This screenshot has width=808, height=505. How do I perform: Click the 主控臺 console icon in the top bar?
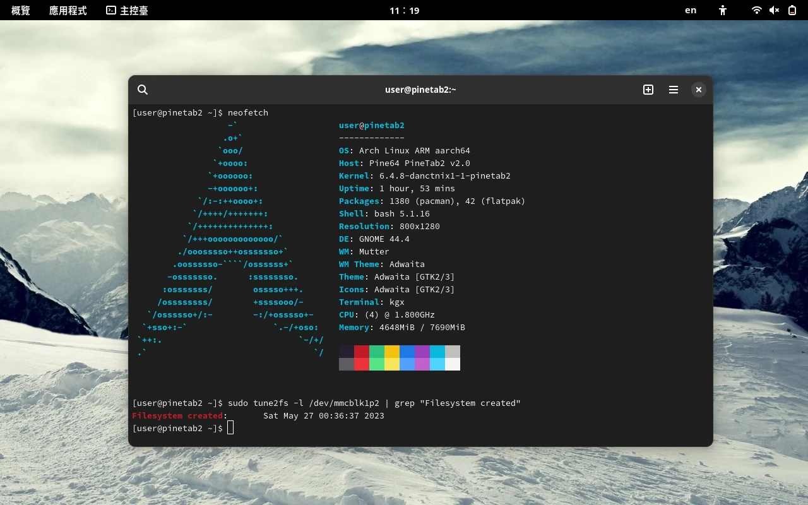pos(111,10)
